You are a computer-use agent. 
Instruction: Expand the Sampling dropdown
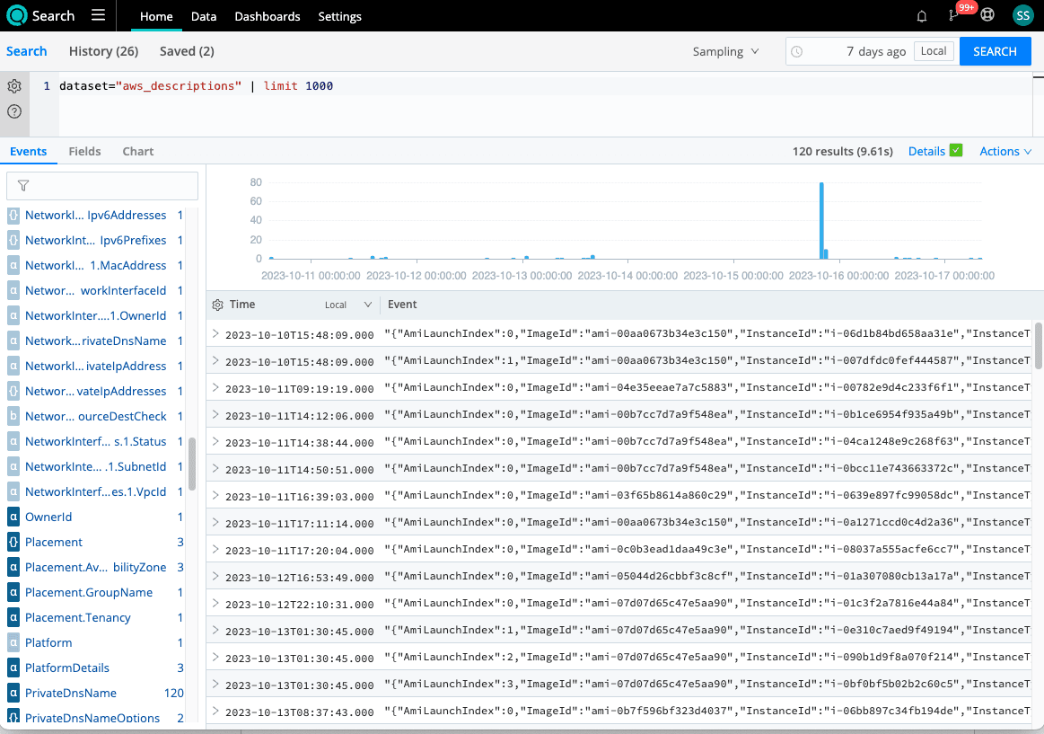pyautogui.click(x=725, y=51)
